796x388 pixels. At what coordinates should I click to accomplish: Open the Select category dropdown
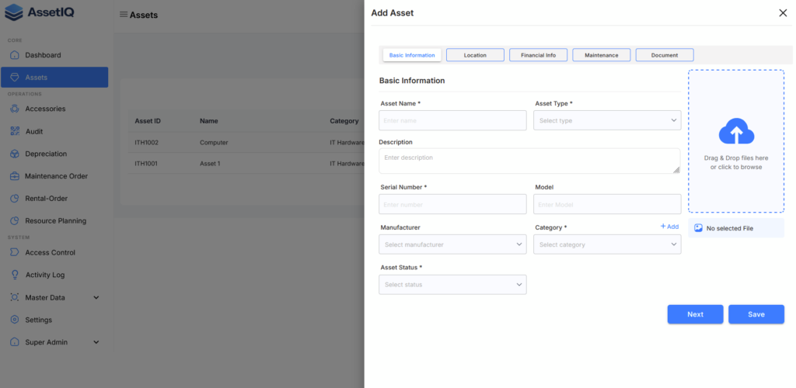point(607,244)
